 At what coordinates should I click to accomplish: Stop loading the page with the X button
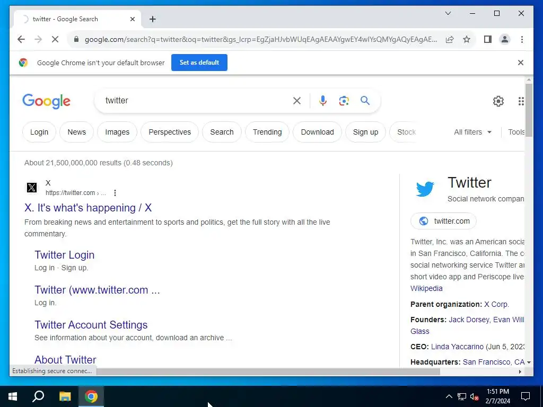[55, 39]
